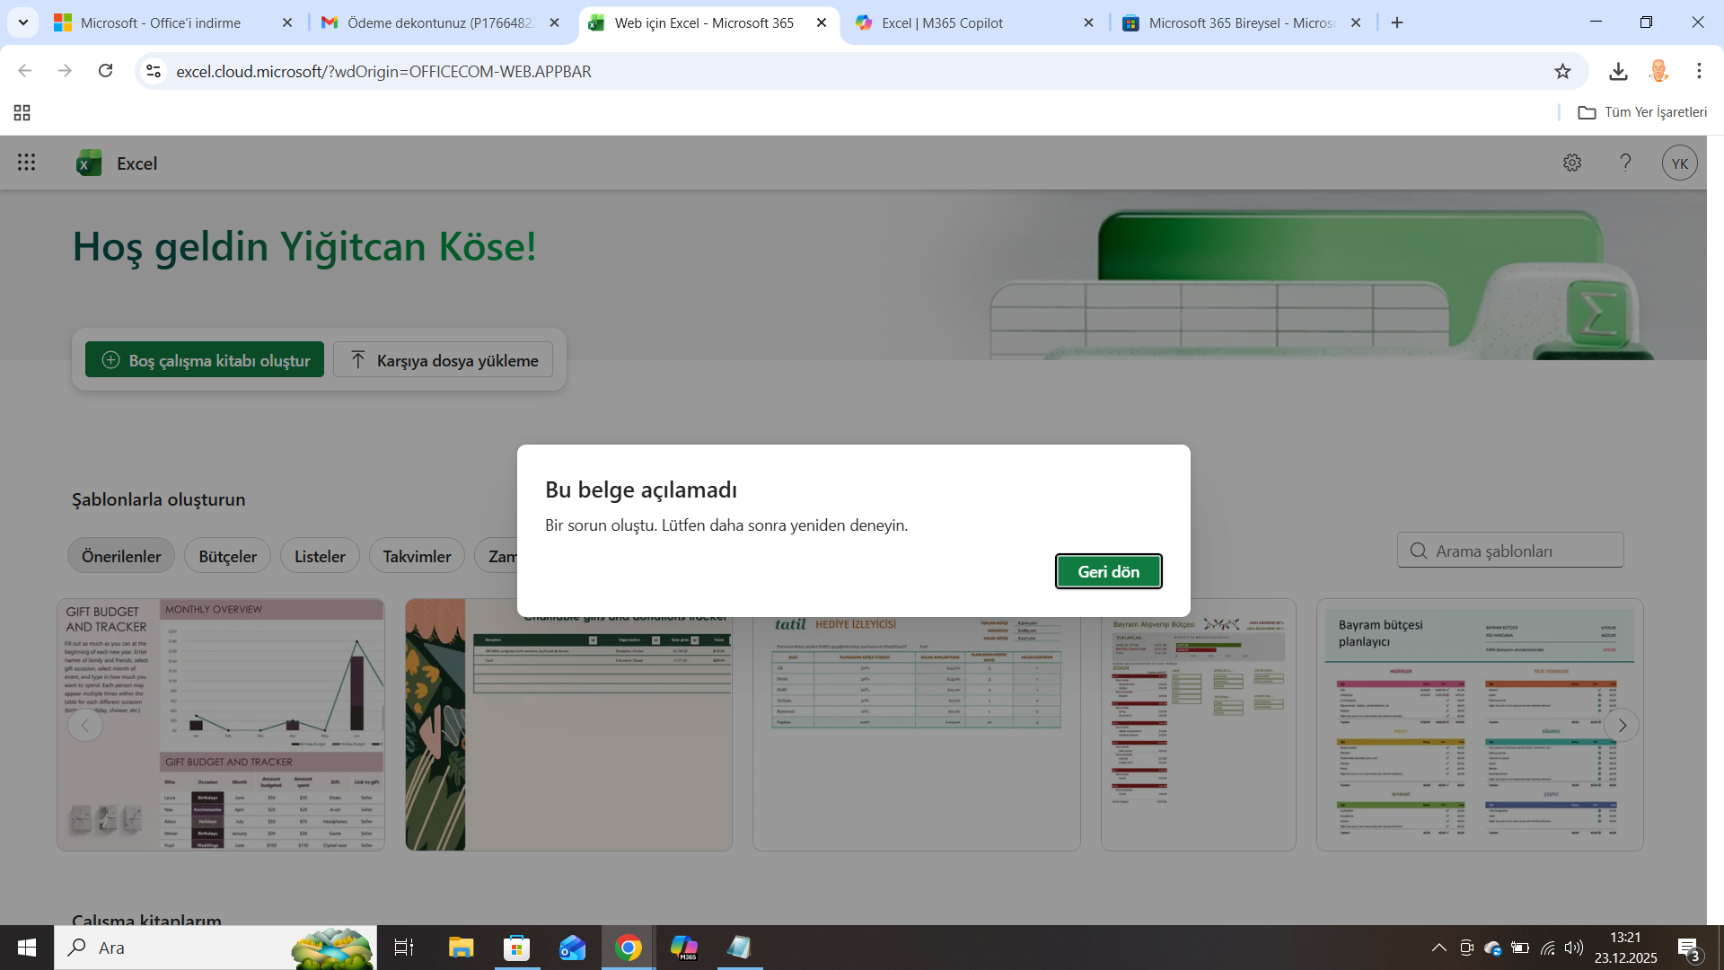Open Outlook from the taskbar
Image resolution: width=1724 pixels, height=970 pixels.
(x=572, y=948)
